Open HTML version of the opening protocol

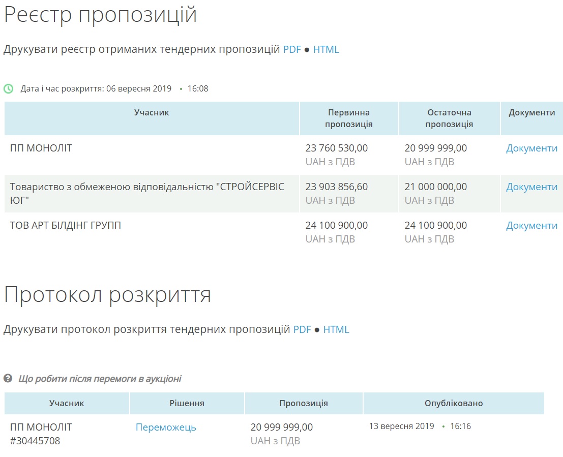tap(336, 329)
